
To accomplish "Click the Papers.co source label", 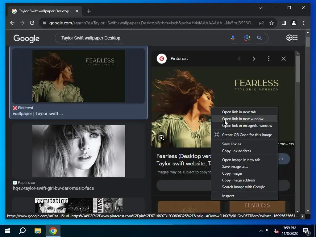I will click(x=26, y=183).
